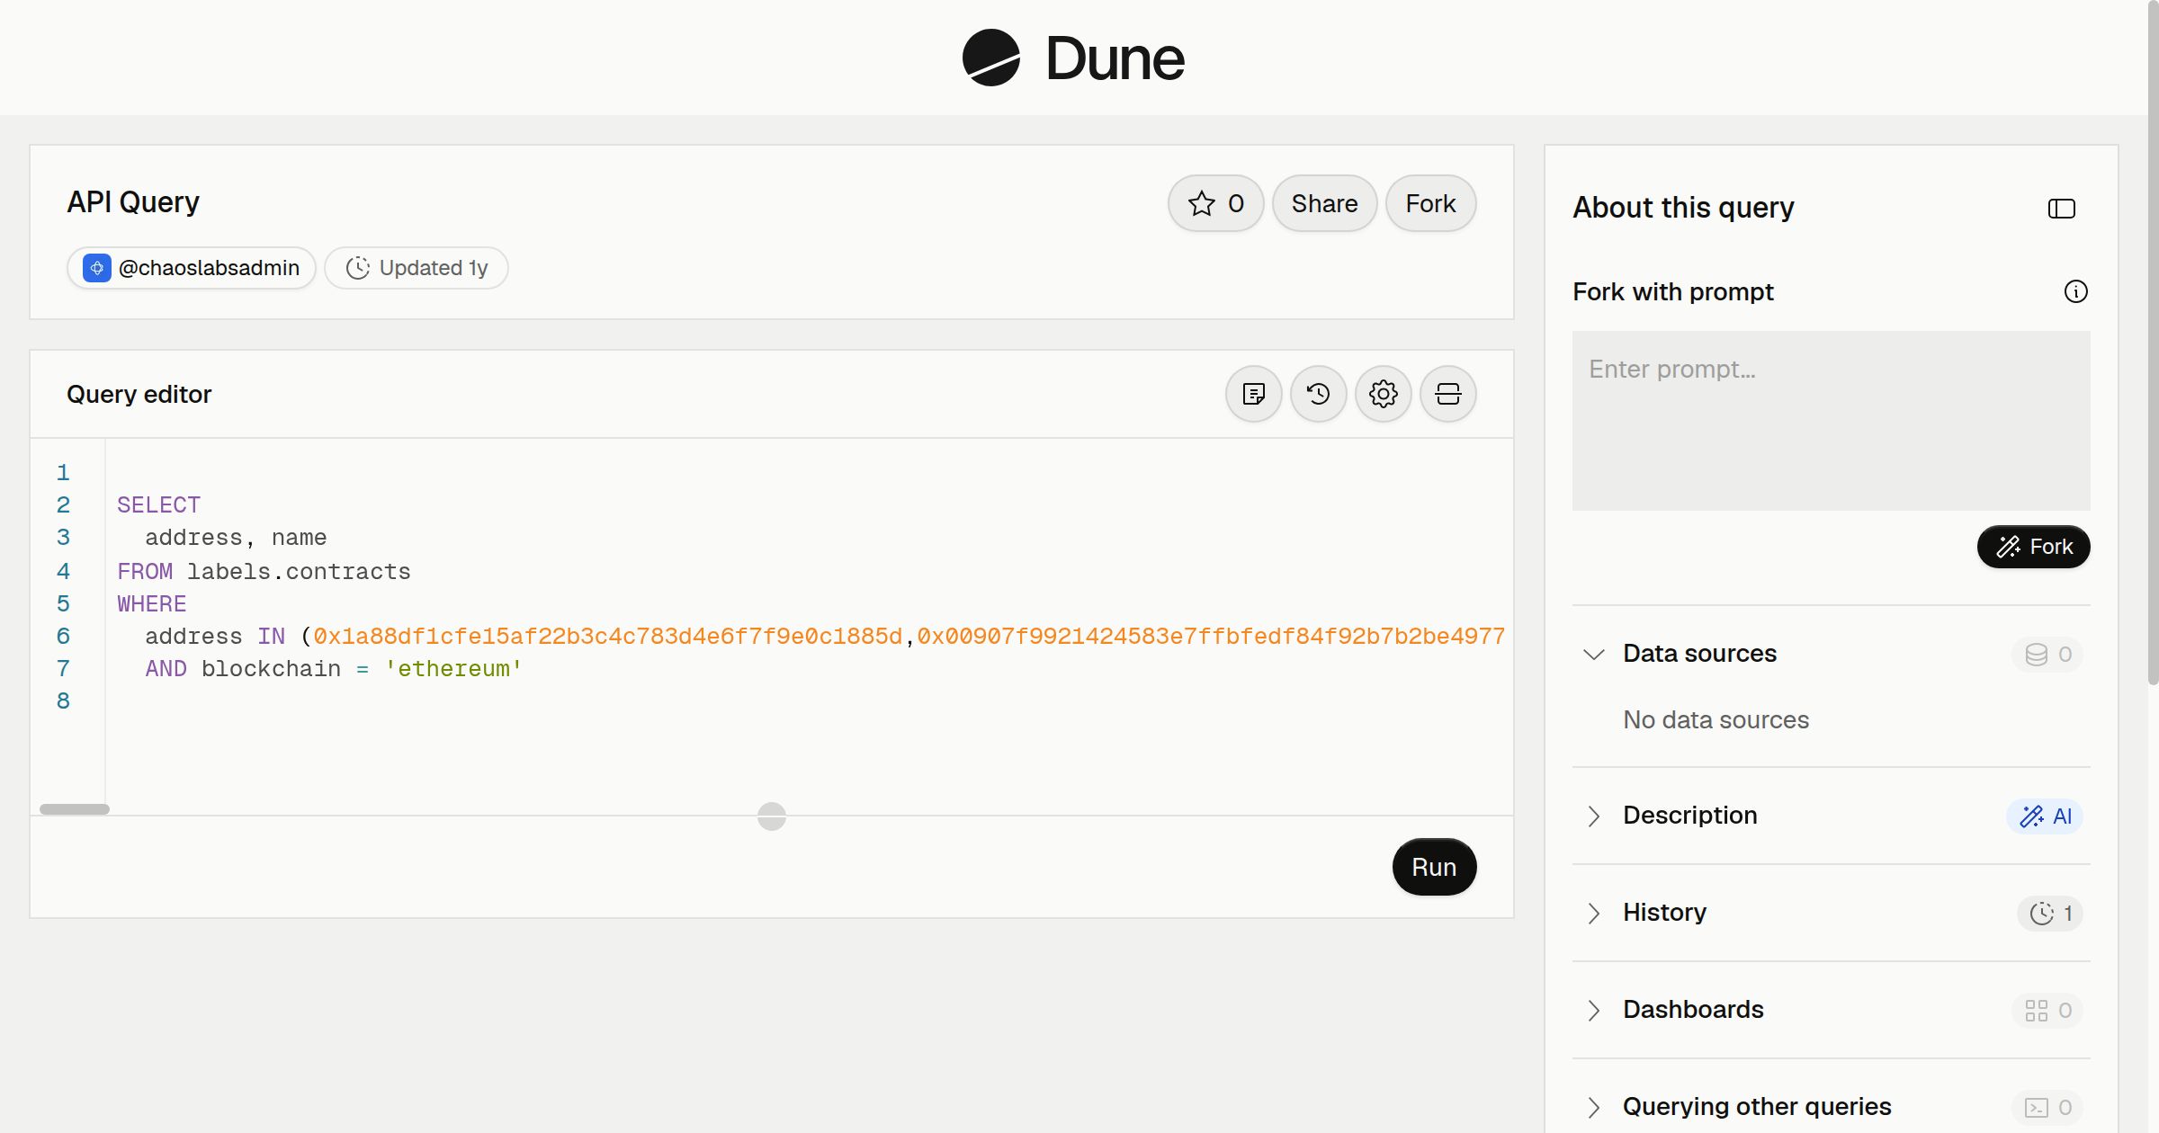The width and height of the screenshot is (2159, 1133).
Task: Click the Fork button with wand icon
Action: tap(2034, 547)
